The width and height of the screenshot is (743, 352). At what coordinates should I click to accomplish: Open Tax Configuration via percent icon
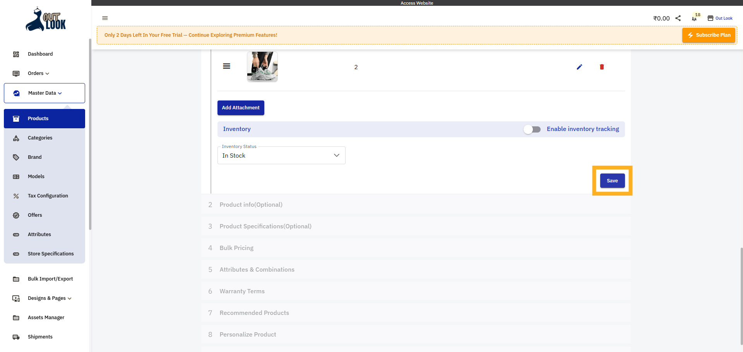(16, 196)
